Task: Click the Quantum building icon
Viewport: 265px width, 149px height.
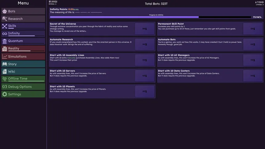Action: 5,41
